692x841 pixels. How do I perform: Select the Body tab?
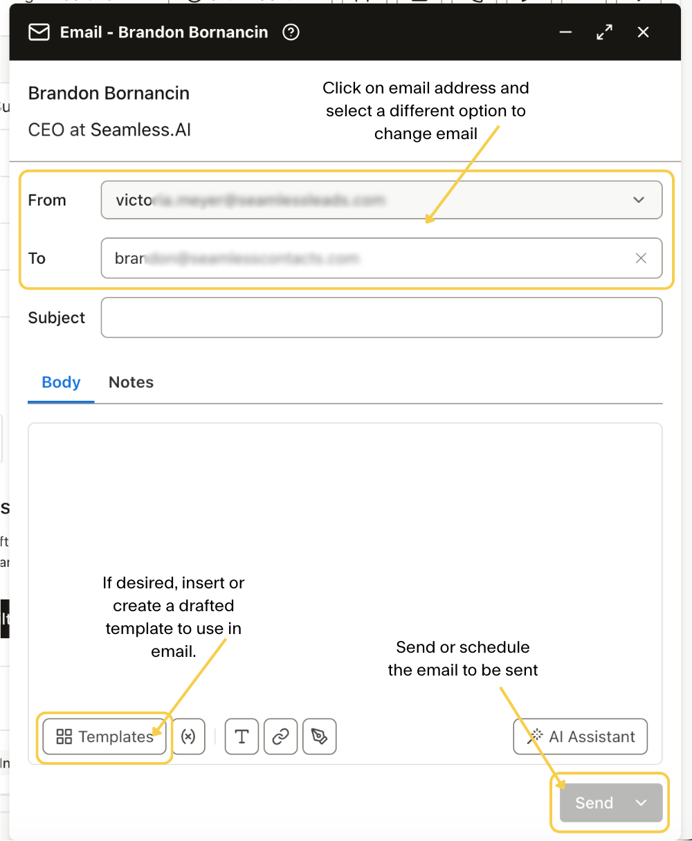click(60, 382)
